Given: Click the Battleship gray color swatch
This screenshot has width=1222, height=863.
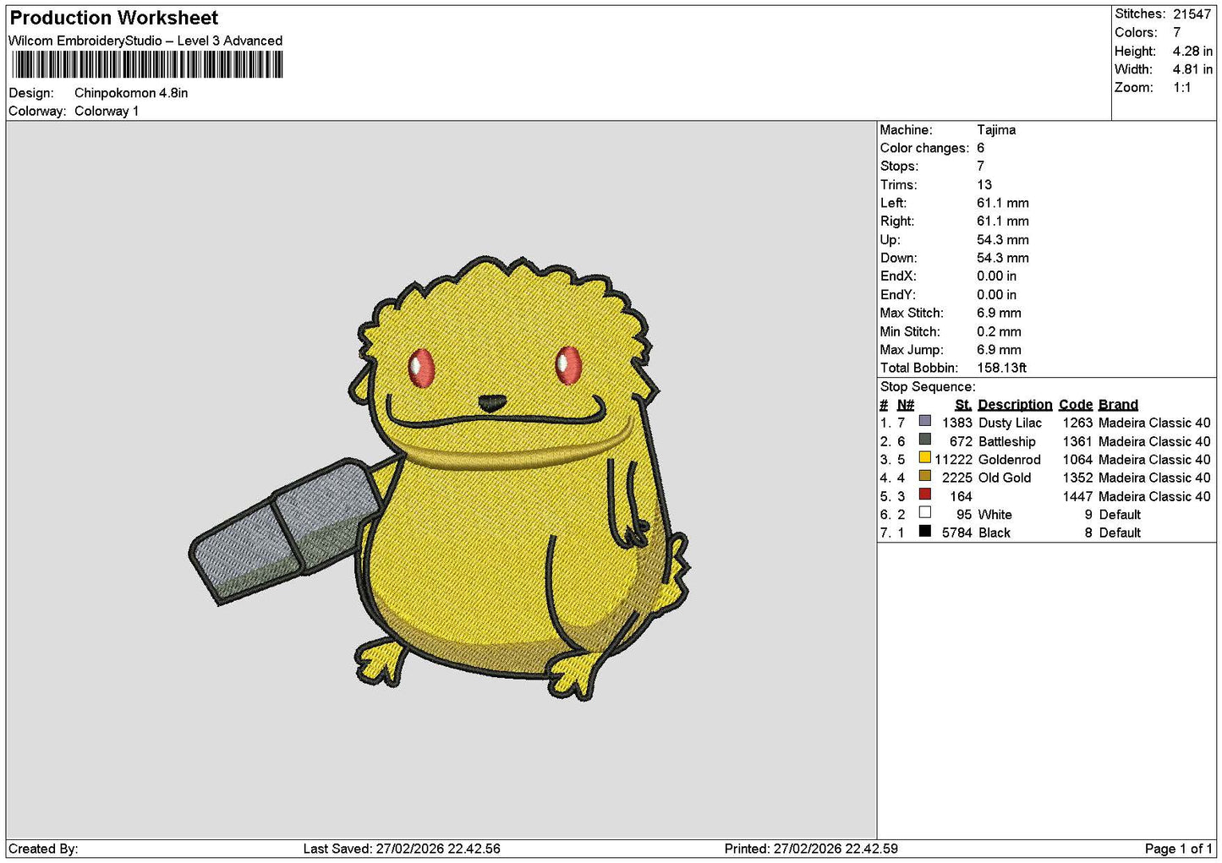Looking at the screenshot, I should click(925, 440).
